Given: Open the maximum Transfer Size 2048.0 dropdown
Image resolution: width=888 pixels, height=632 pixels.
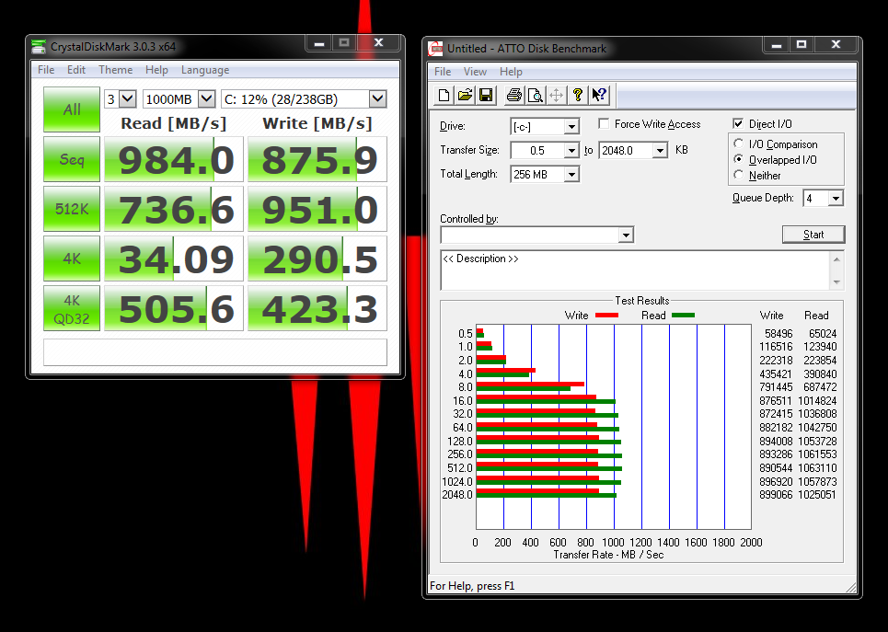Looking at the screenshot, I should click(660, 151).
